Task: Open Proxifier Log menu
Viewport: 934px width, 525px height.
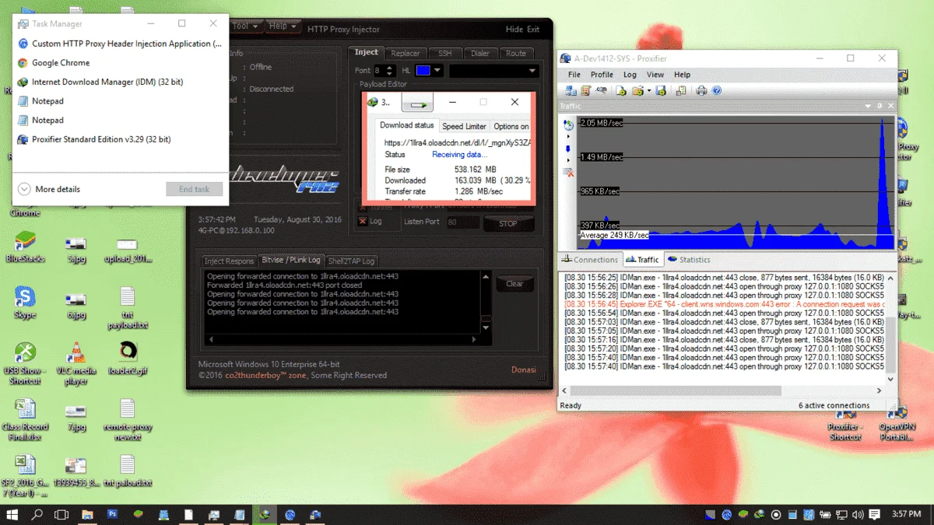Action: click(x=630, y=75)
